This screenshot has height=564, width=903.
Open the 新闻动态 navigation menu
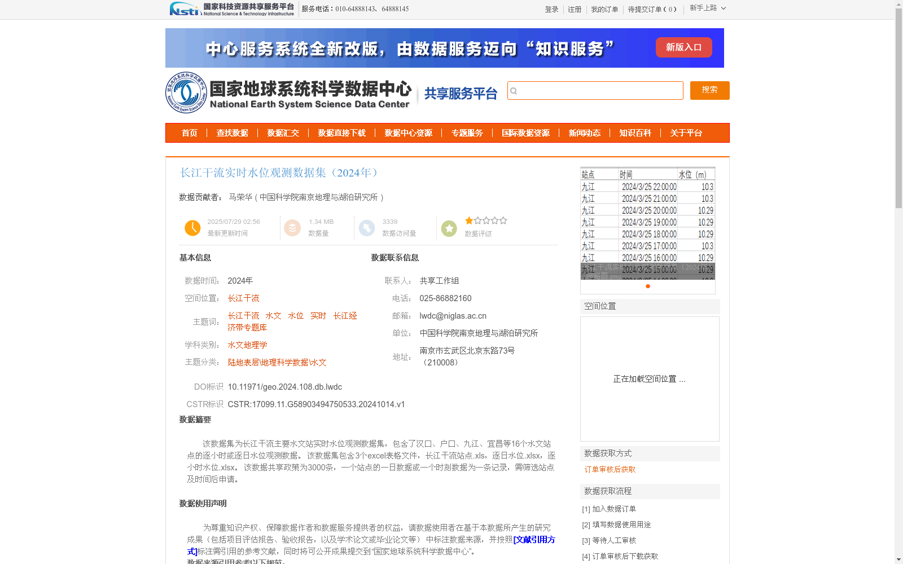pyautogui.click(x=585, y=133)
